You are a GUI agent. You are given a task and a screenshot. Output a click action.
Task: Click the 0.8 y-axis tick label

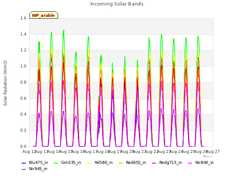[x=23, y=82]
